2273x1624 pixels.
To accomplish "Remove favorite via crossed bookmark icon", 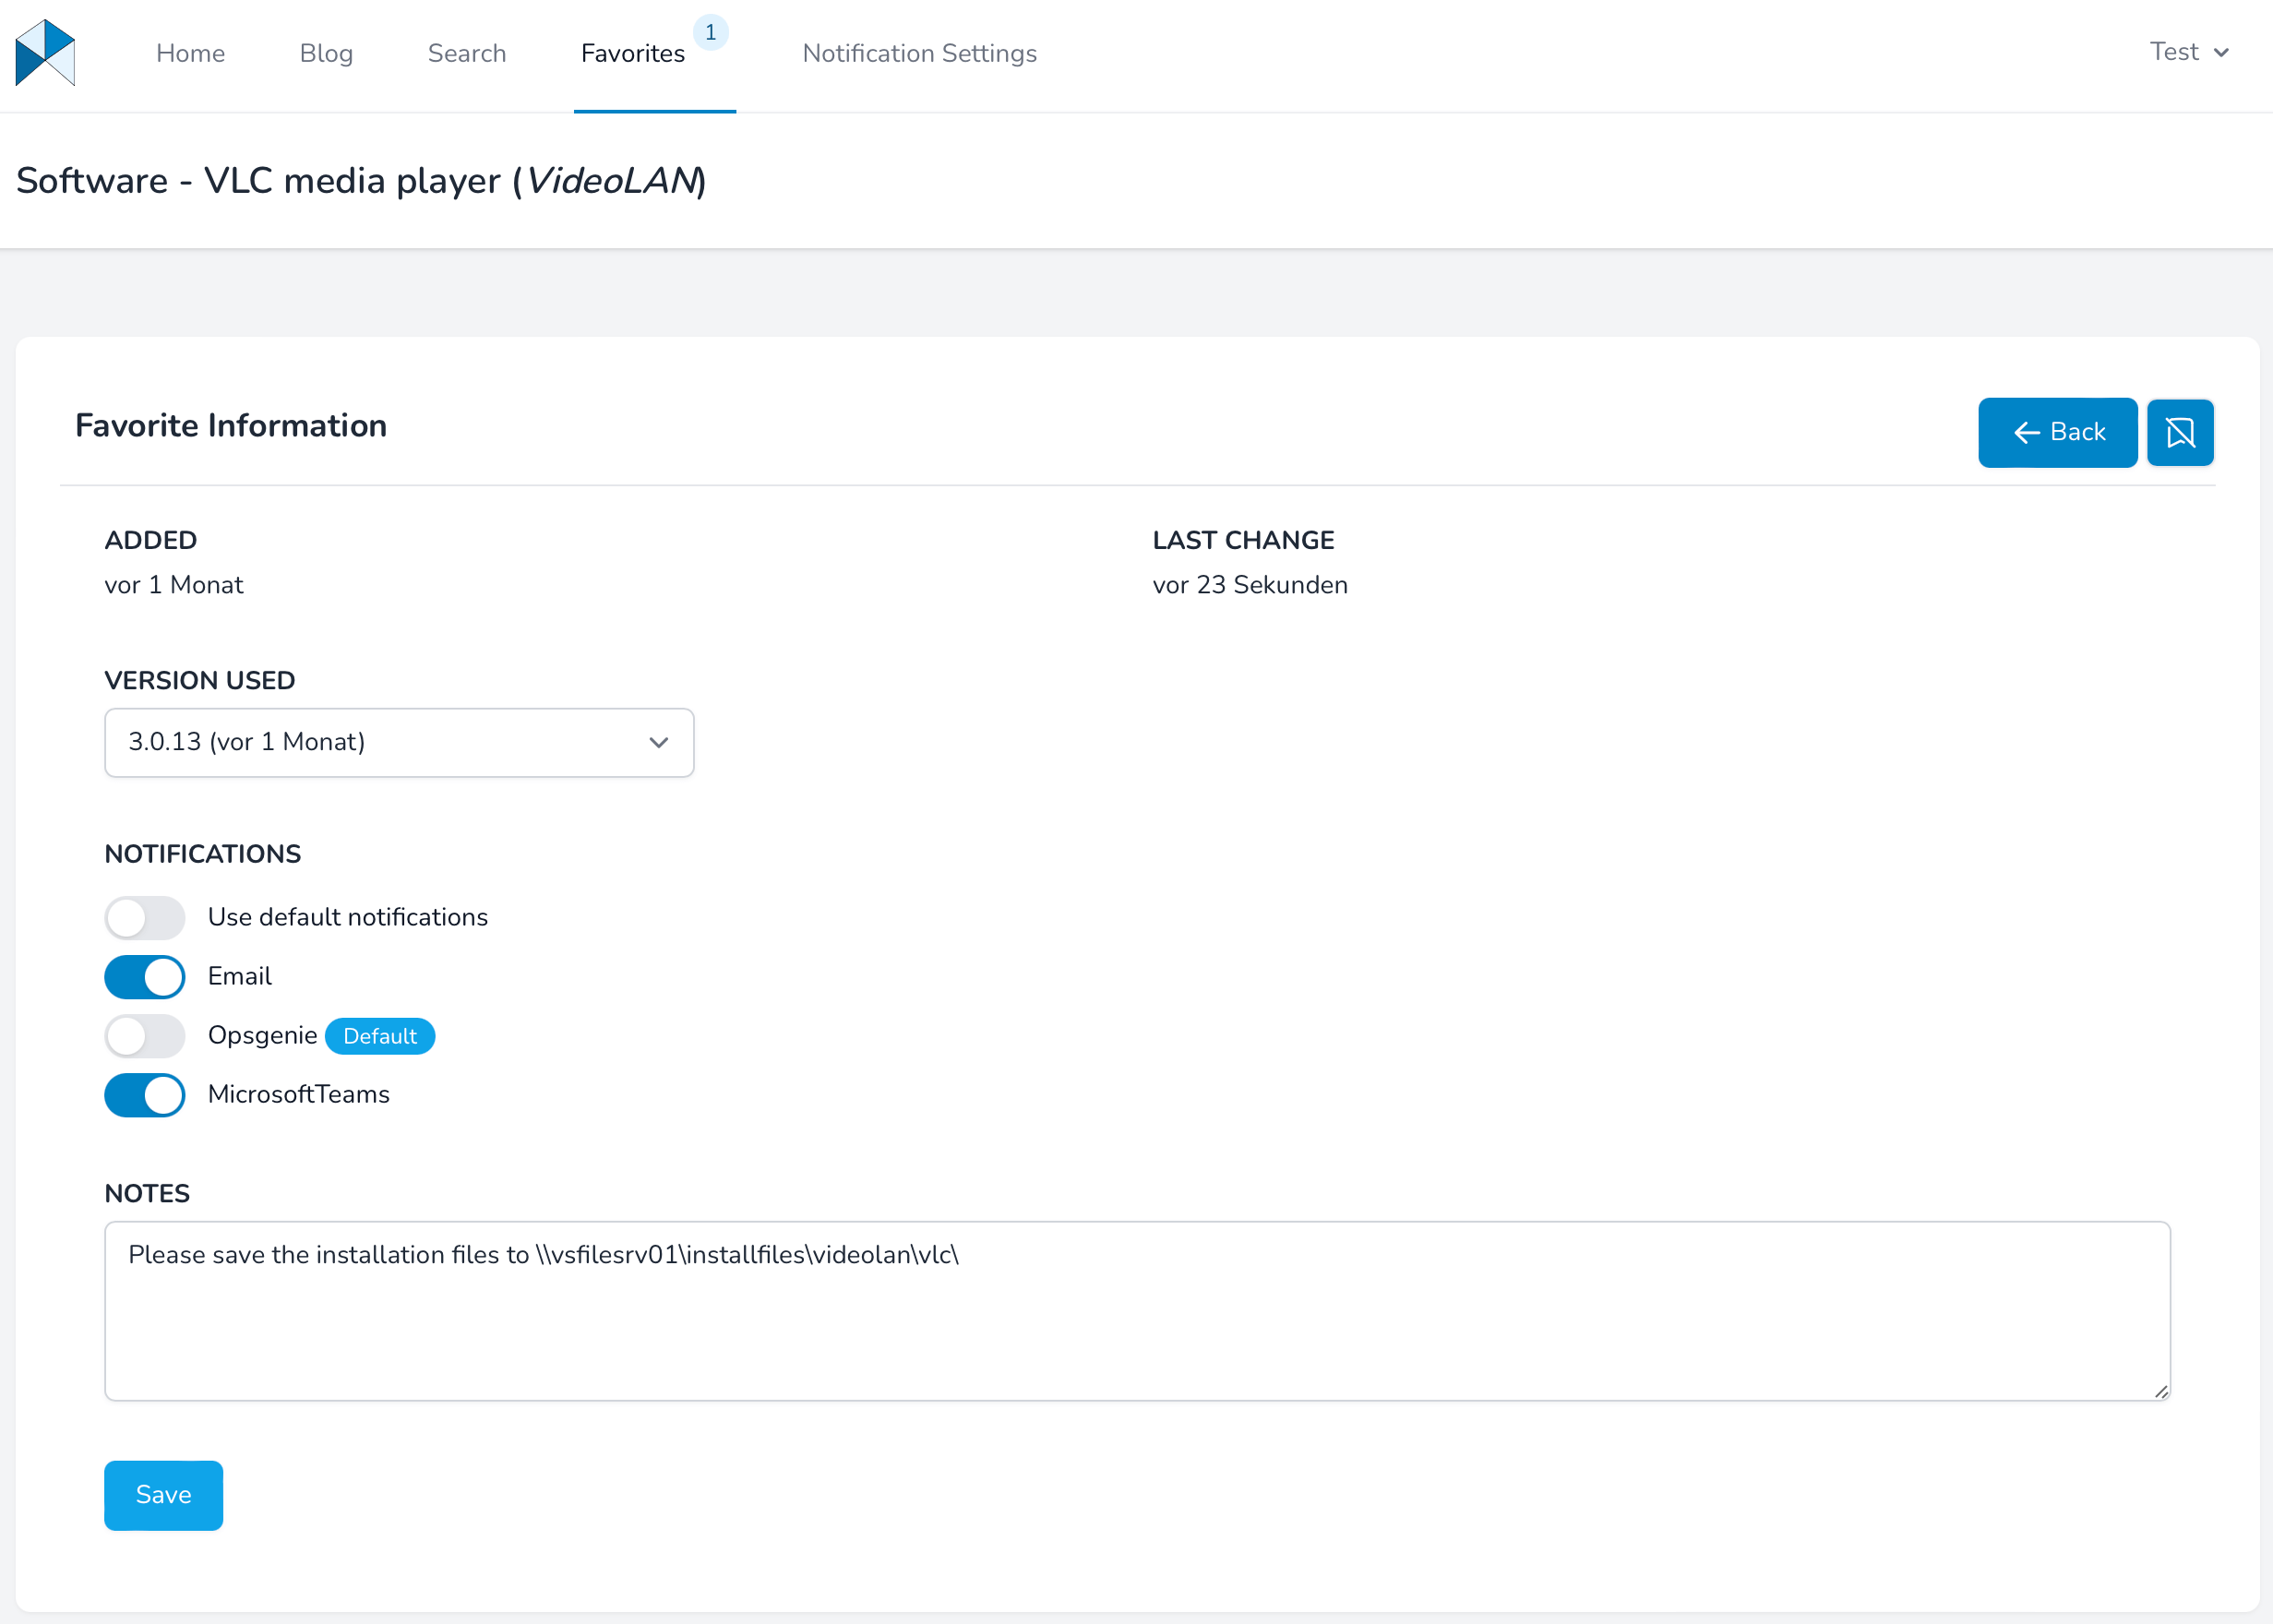I will [2180, 433].
